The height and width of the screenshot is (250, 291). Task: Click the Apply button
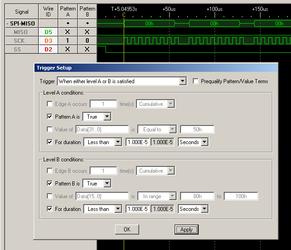186,229
